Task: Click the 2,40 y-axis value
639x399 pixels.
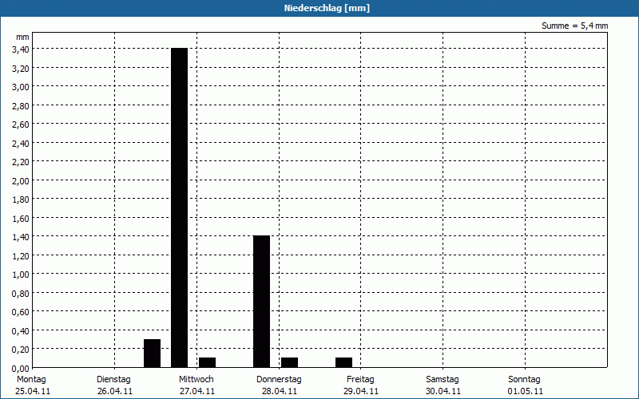Action: point(21,143)
